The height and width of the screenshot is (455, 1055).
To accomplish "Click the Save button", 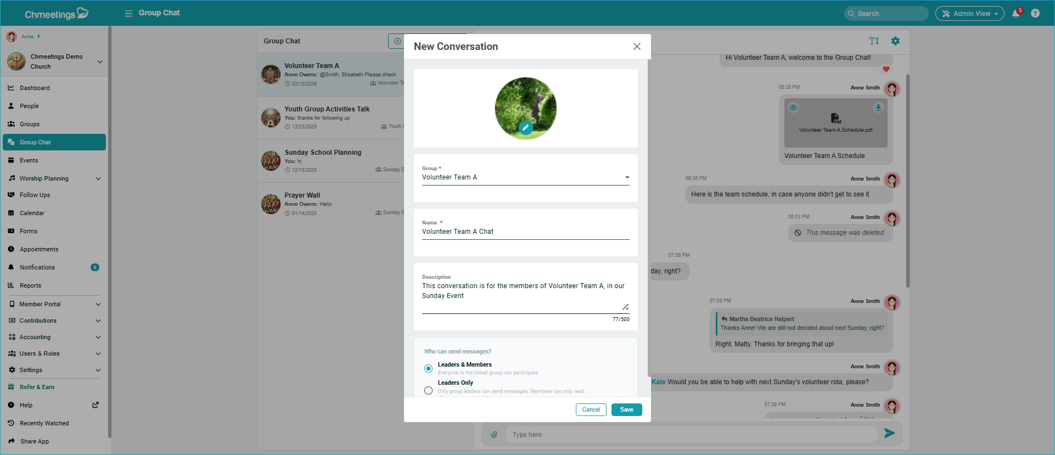I will point(626,409).
